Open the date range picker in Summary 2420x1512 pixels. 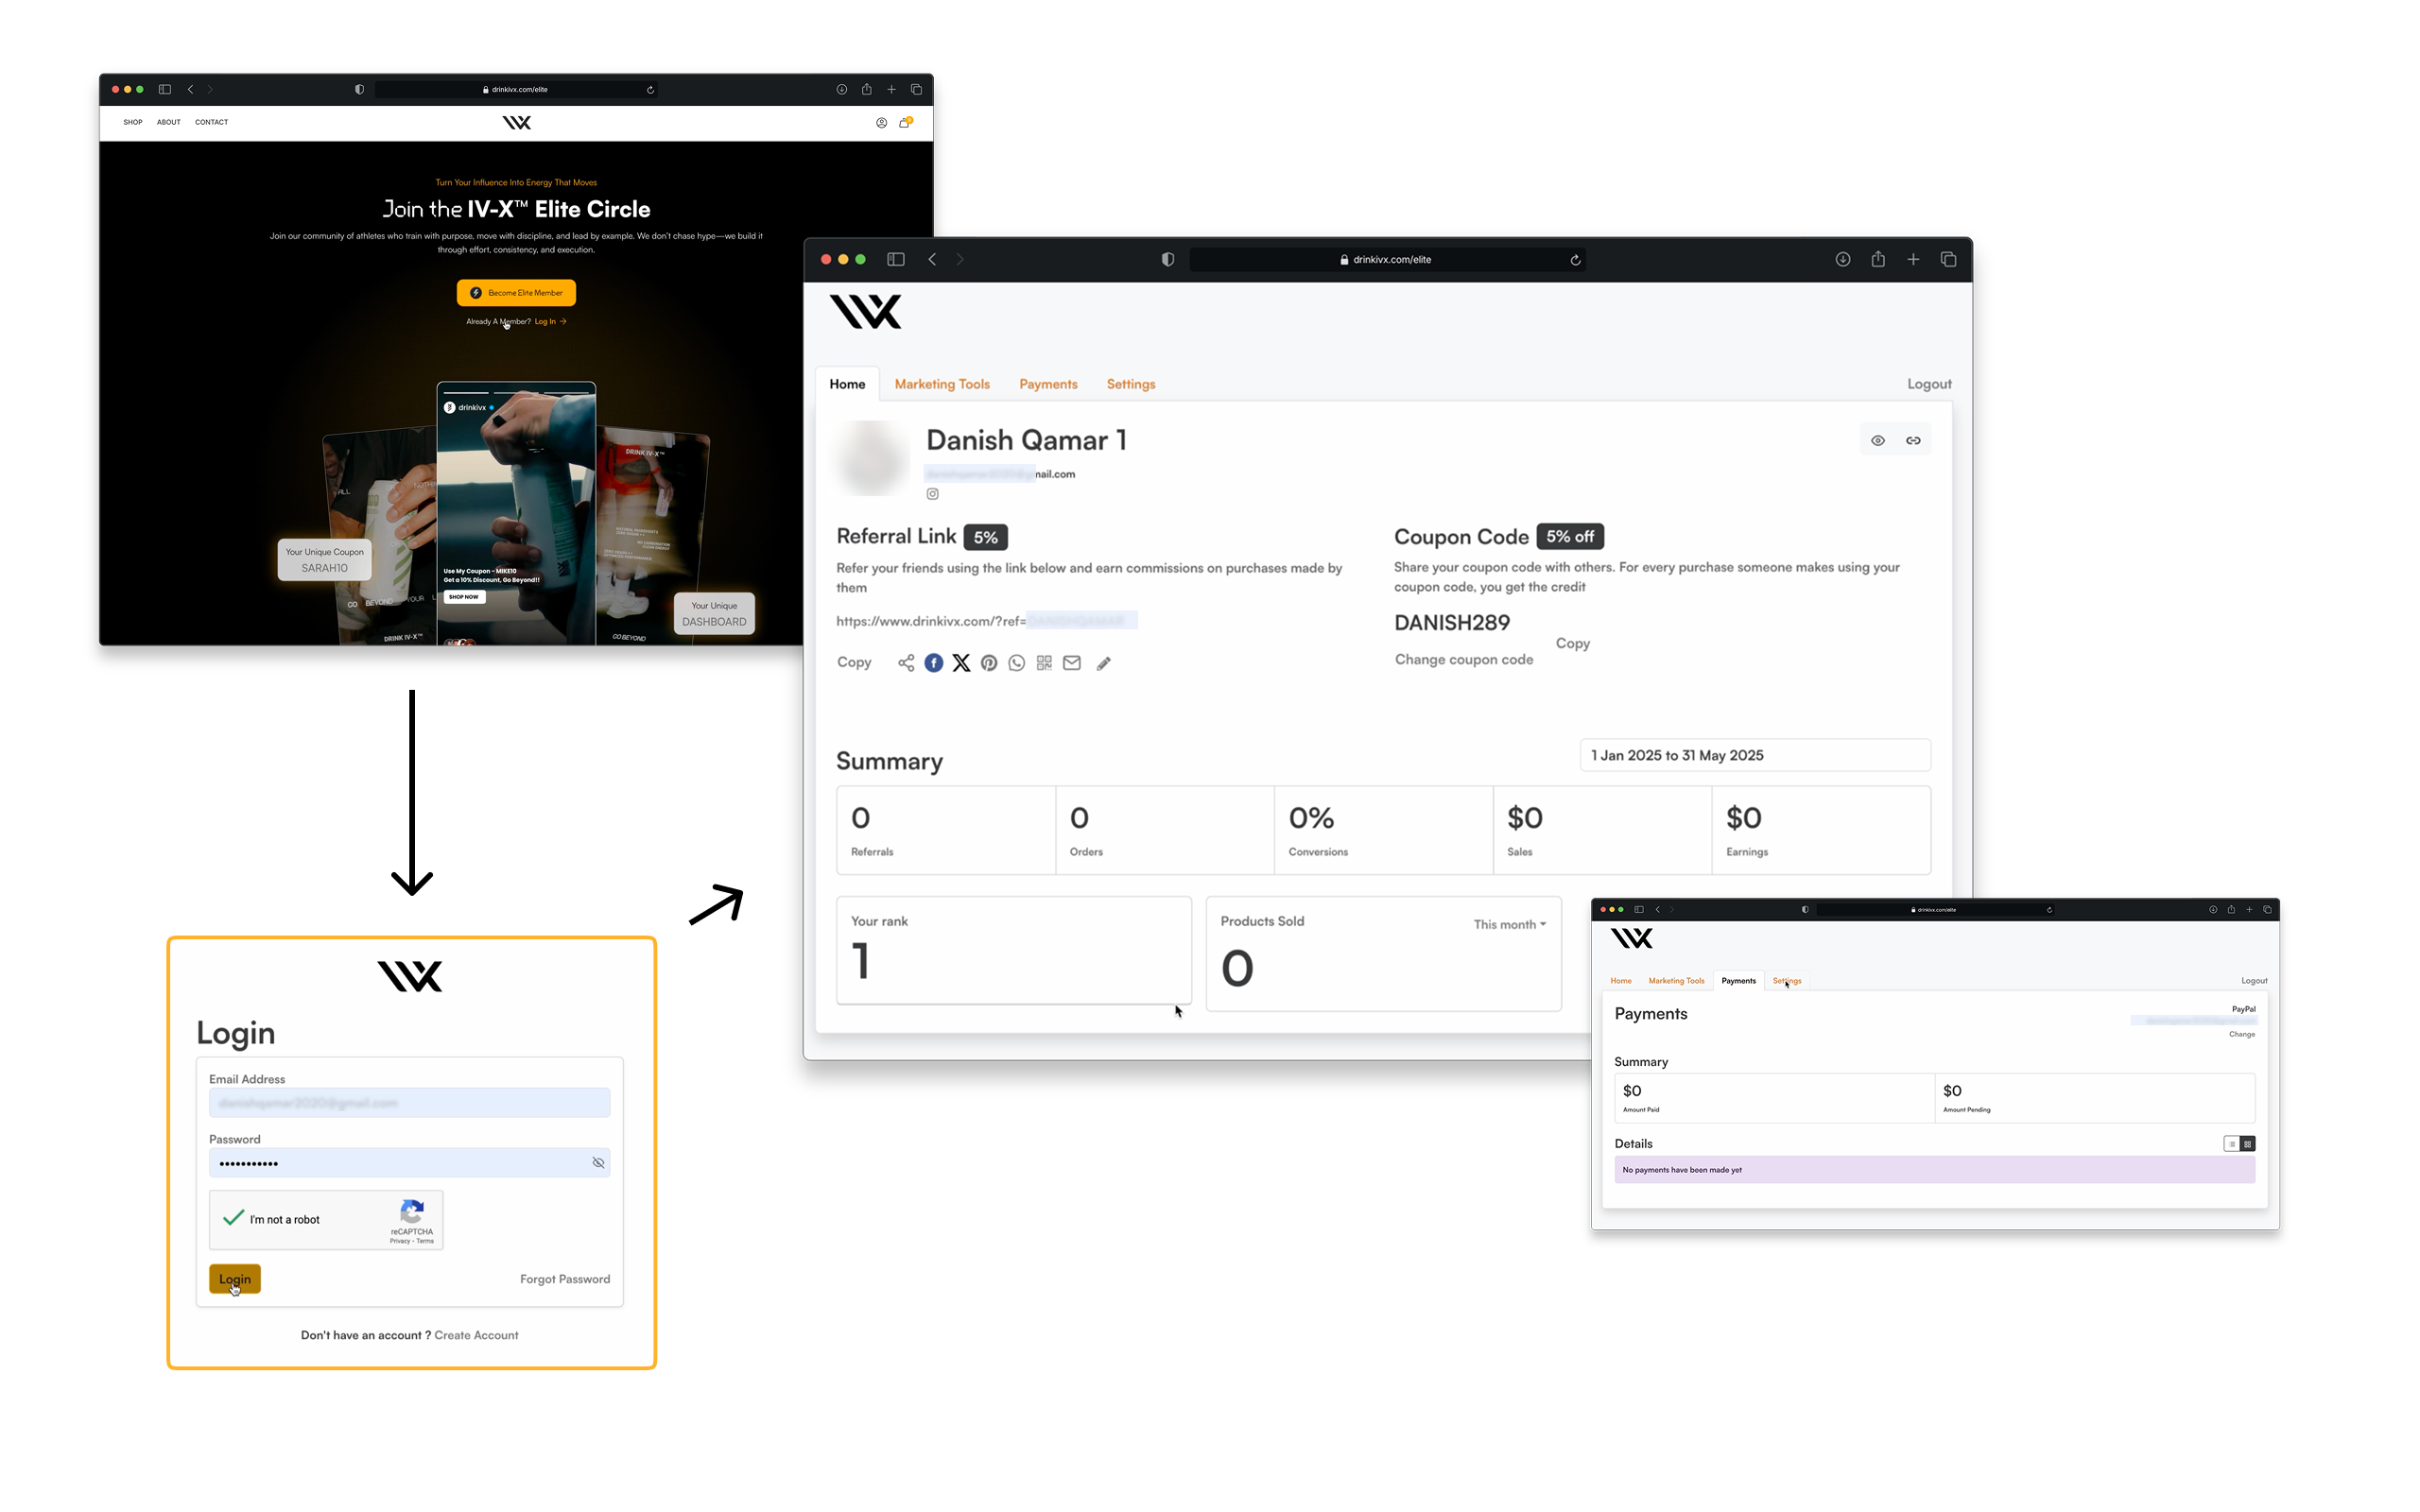click(x=1755, y=755)
